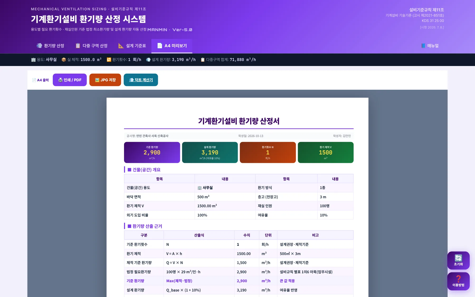
Task: Click 공사명 만민 건축사 사옥 신축공사 text
Action: (x=148, y=136)
